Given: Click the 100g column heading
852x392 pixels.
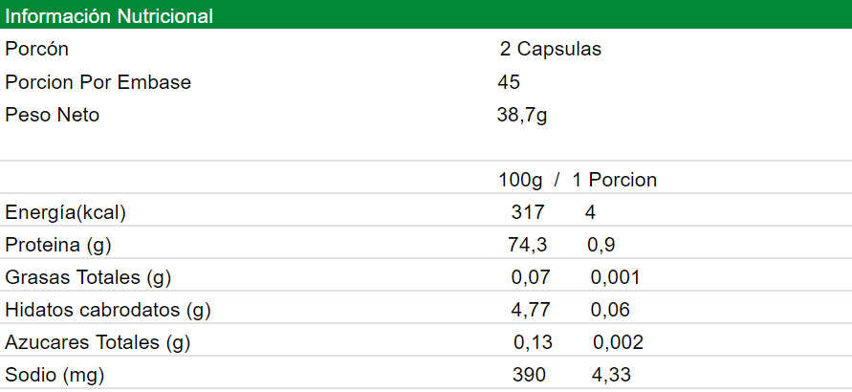Looking at the screenshot, I should (520, 180).
